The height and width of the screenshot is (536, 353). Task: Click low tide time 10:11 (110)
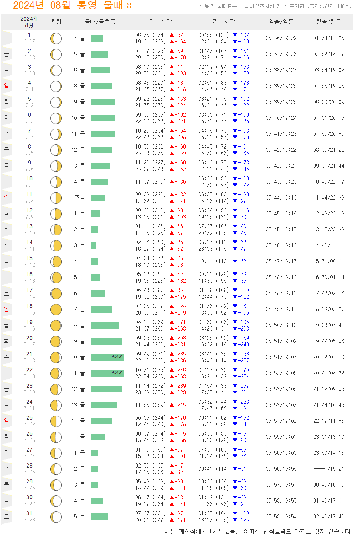coord(214,261)
